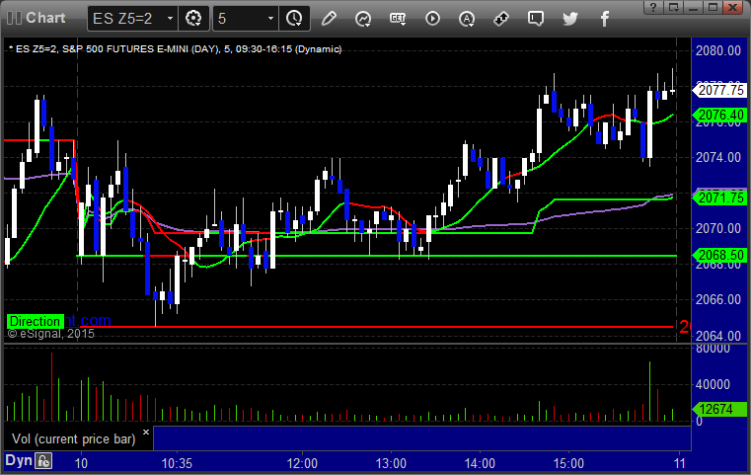Click the 12674 volume value tag
Screen dimensions: 751x475
[x=720, y=409]
